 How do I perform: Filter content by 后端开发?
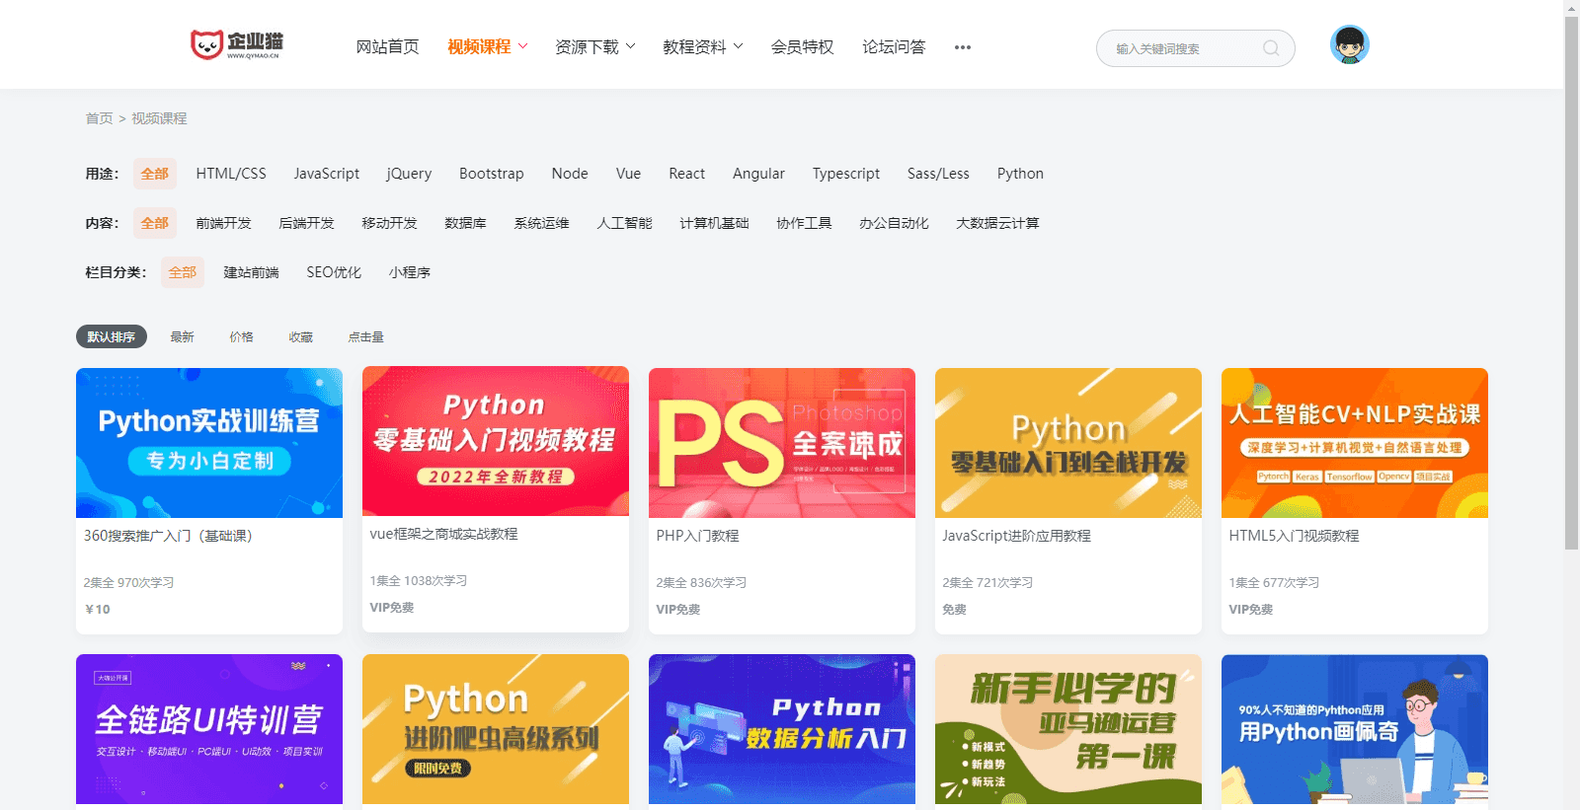click(x=306, y=223)
